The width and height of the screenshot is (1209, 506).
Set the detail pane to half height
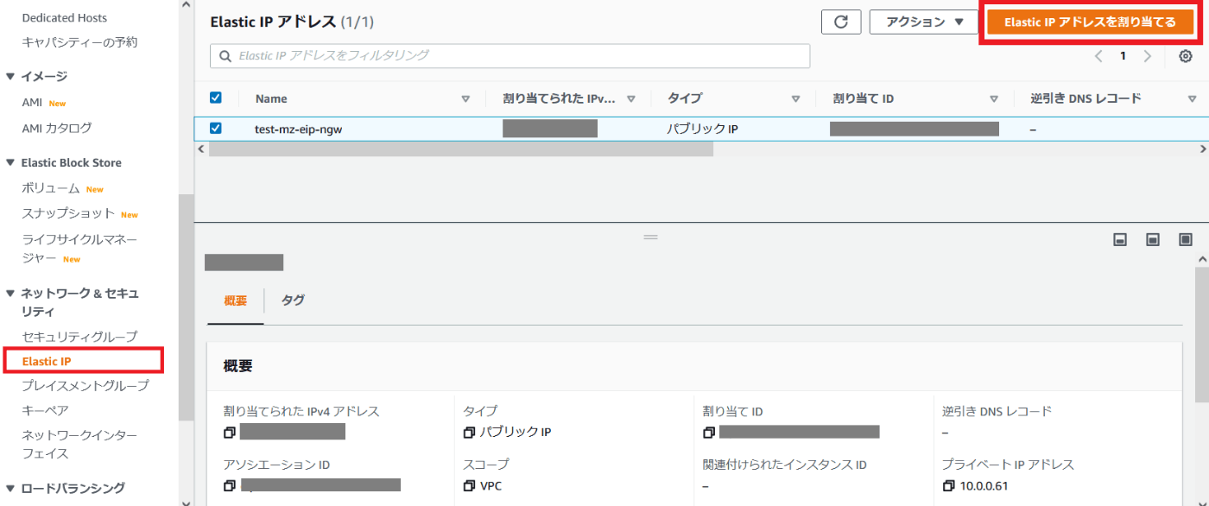pos(1153,240)
